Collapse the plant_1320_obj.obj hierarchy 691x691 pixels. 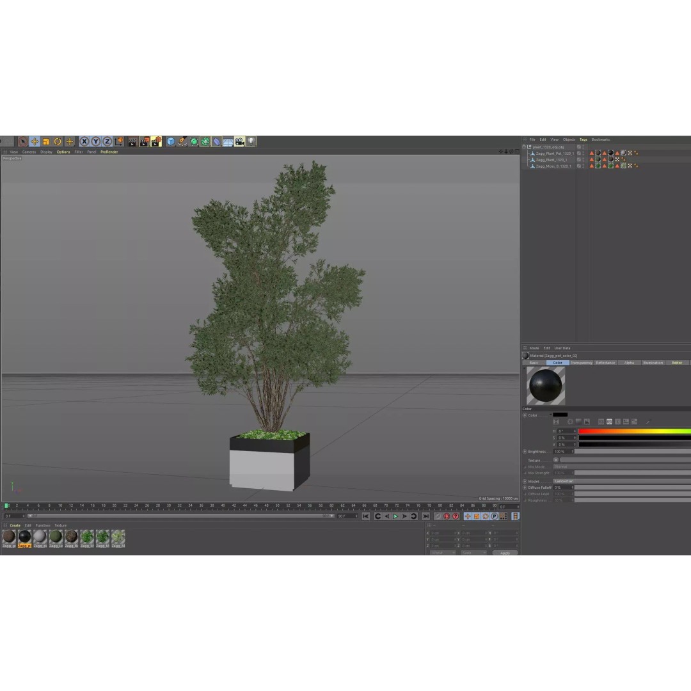point(524,147)
